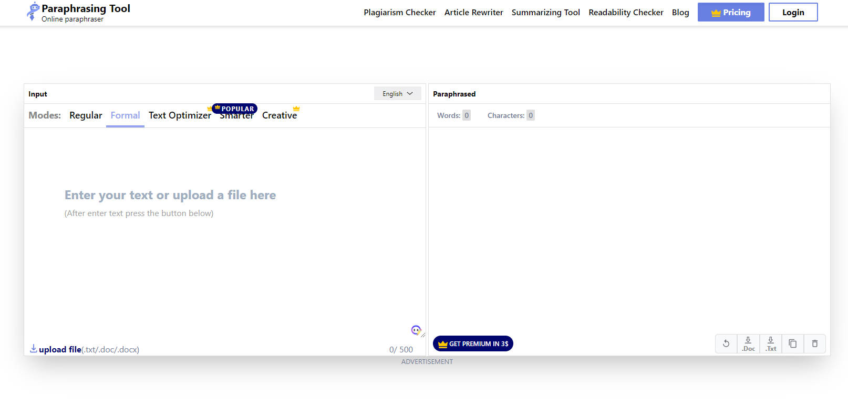The width and height of the screenshot is (848, 419).
Task: Click the Online paraphraser subtitle
Action: 73,19
